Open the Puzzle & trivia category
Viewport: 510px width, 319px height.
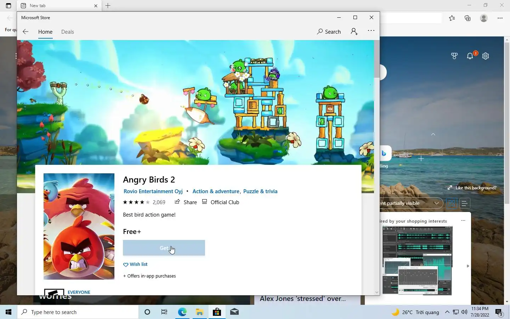[260, 191]
